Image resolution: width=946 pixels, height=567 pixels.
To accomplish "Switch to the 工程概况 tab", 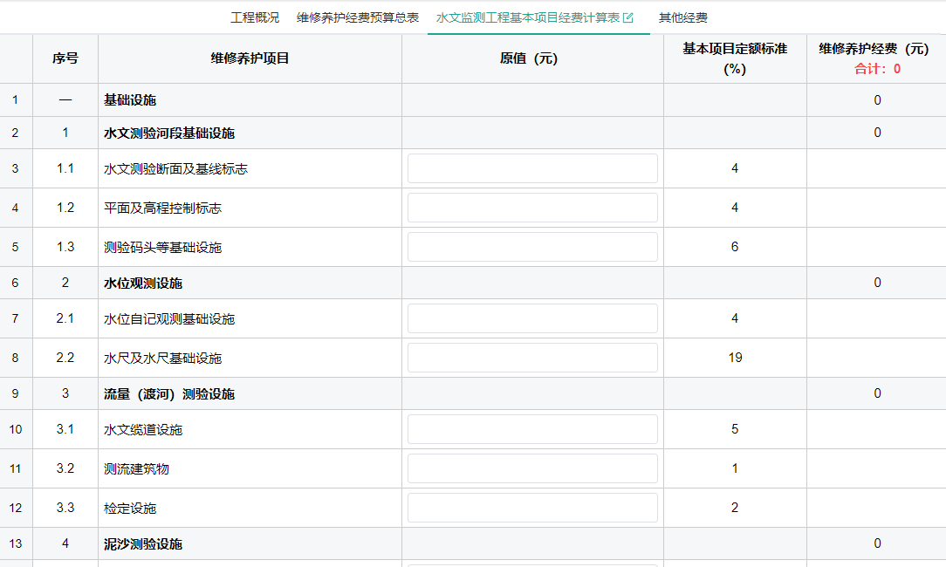I will pos(255,17).
